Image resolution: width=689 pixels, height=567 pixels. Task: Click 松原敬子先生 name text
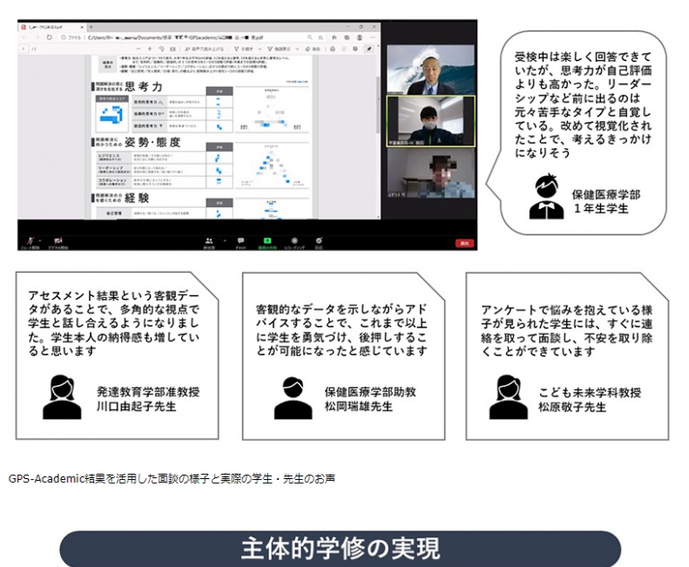(x=572, y=407)
